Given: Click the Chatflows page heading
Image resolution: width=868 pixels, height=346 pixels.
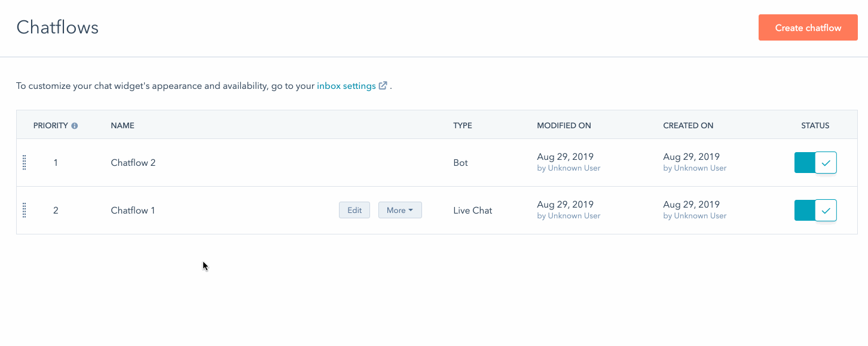Looking at the screenshot, I should (57, 27).
